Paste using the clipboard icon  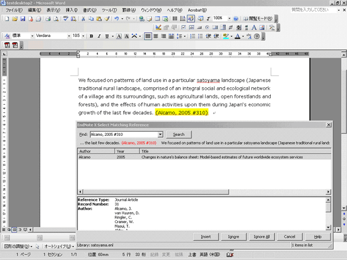(99, 19)
